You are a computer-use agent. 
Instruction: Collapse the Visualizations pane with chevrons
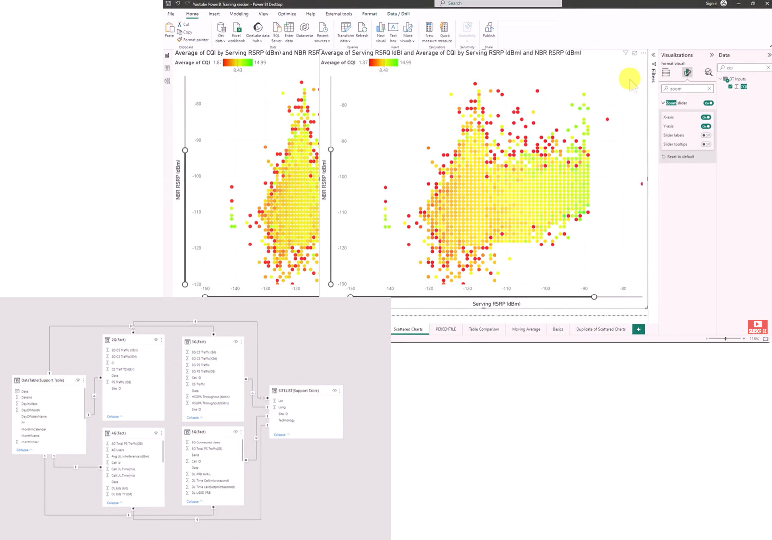[711, 55]
